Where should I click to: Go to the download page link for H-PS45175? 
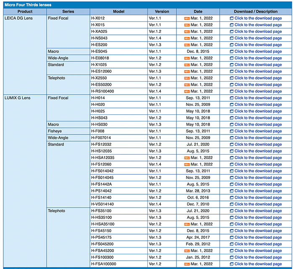pos(258,237)
